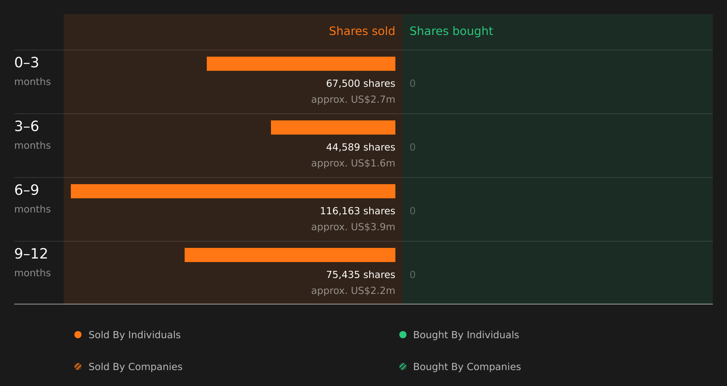
Task: Click the 116,163 shares value
Action: (x=358, y=211)
